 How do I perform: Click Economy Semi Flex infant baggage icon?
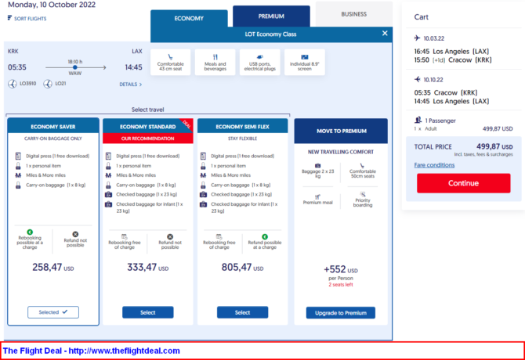[x=203, y=204]
